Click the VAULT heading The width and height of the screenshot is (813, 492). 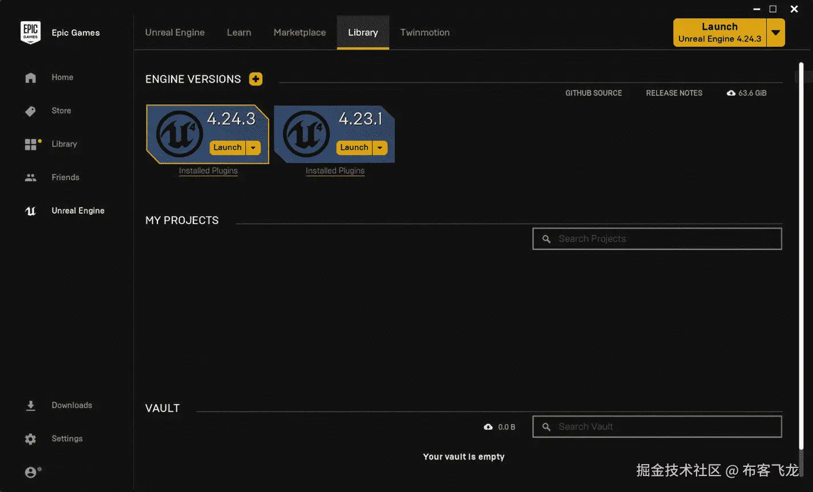[x=163, y=408]
